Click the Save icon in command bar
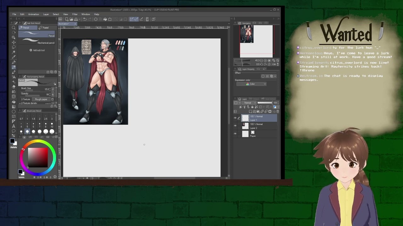Screen dimensions: 403x226 pyautogui.click(x=76, y=19)
